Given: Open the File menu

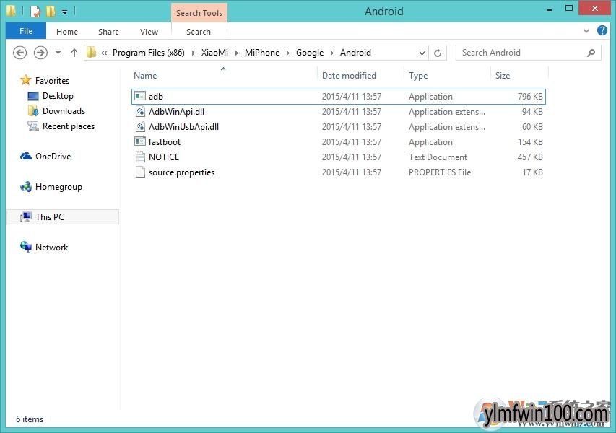Looking at the screenshot, I should [x=26, y=31].
